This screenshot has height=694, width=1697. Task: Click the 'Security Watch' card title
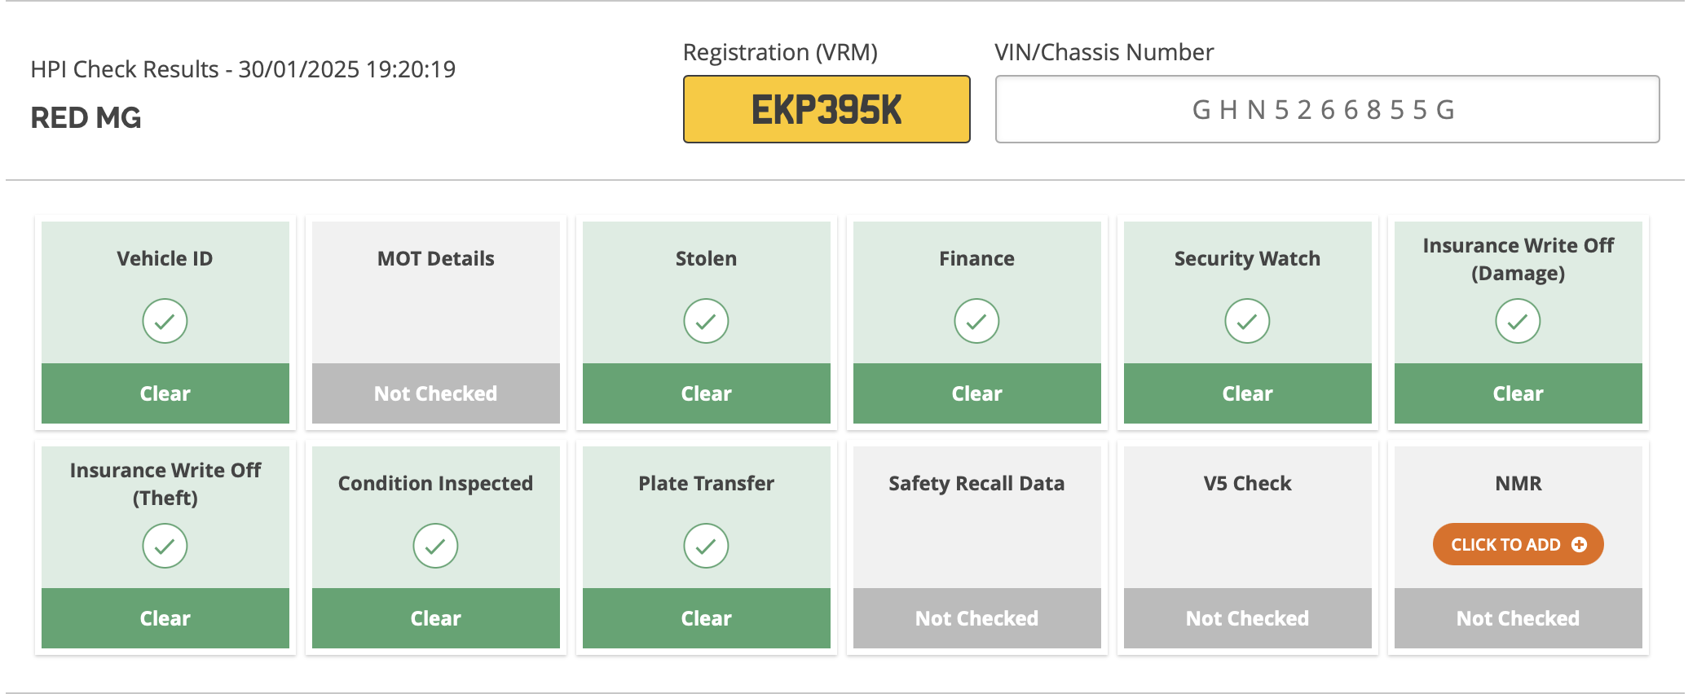click(x=1247, y=258)
